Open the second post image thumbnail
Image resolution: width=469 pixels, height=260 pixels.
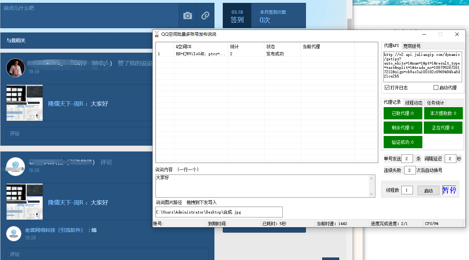(25, 202)
